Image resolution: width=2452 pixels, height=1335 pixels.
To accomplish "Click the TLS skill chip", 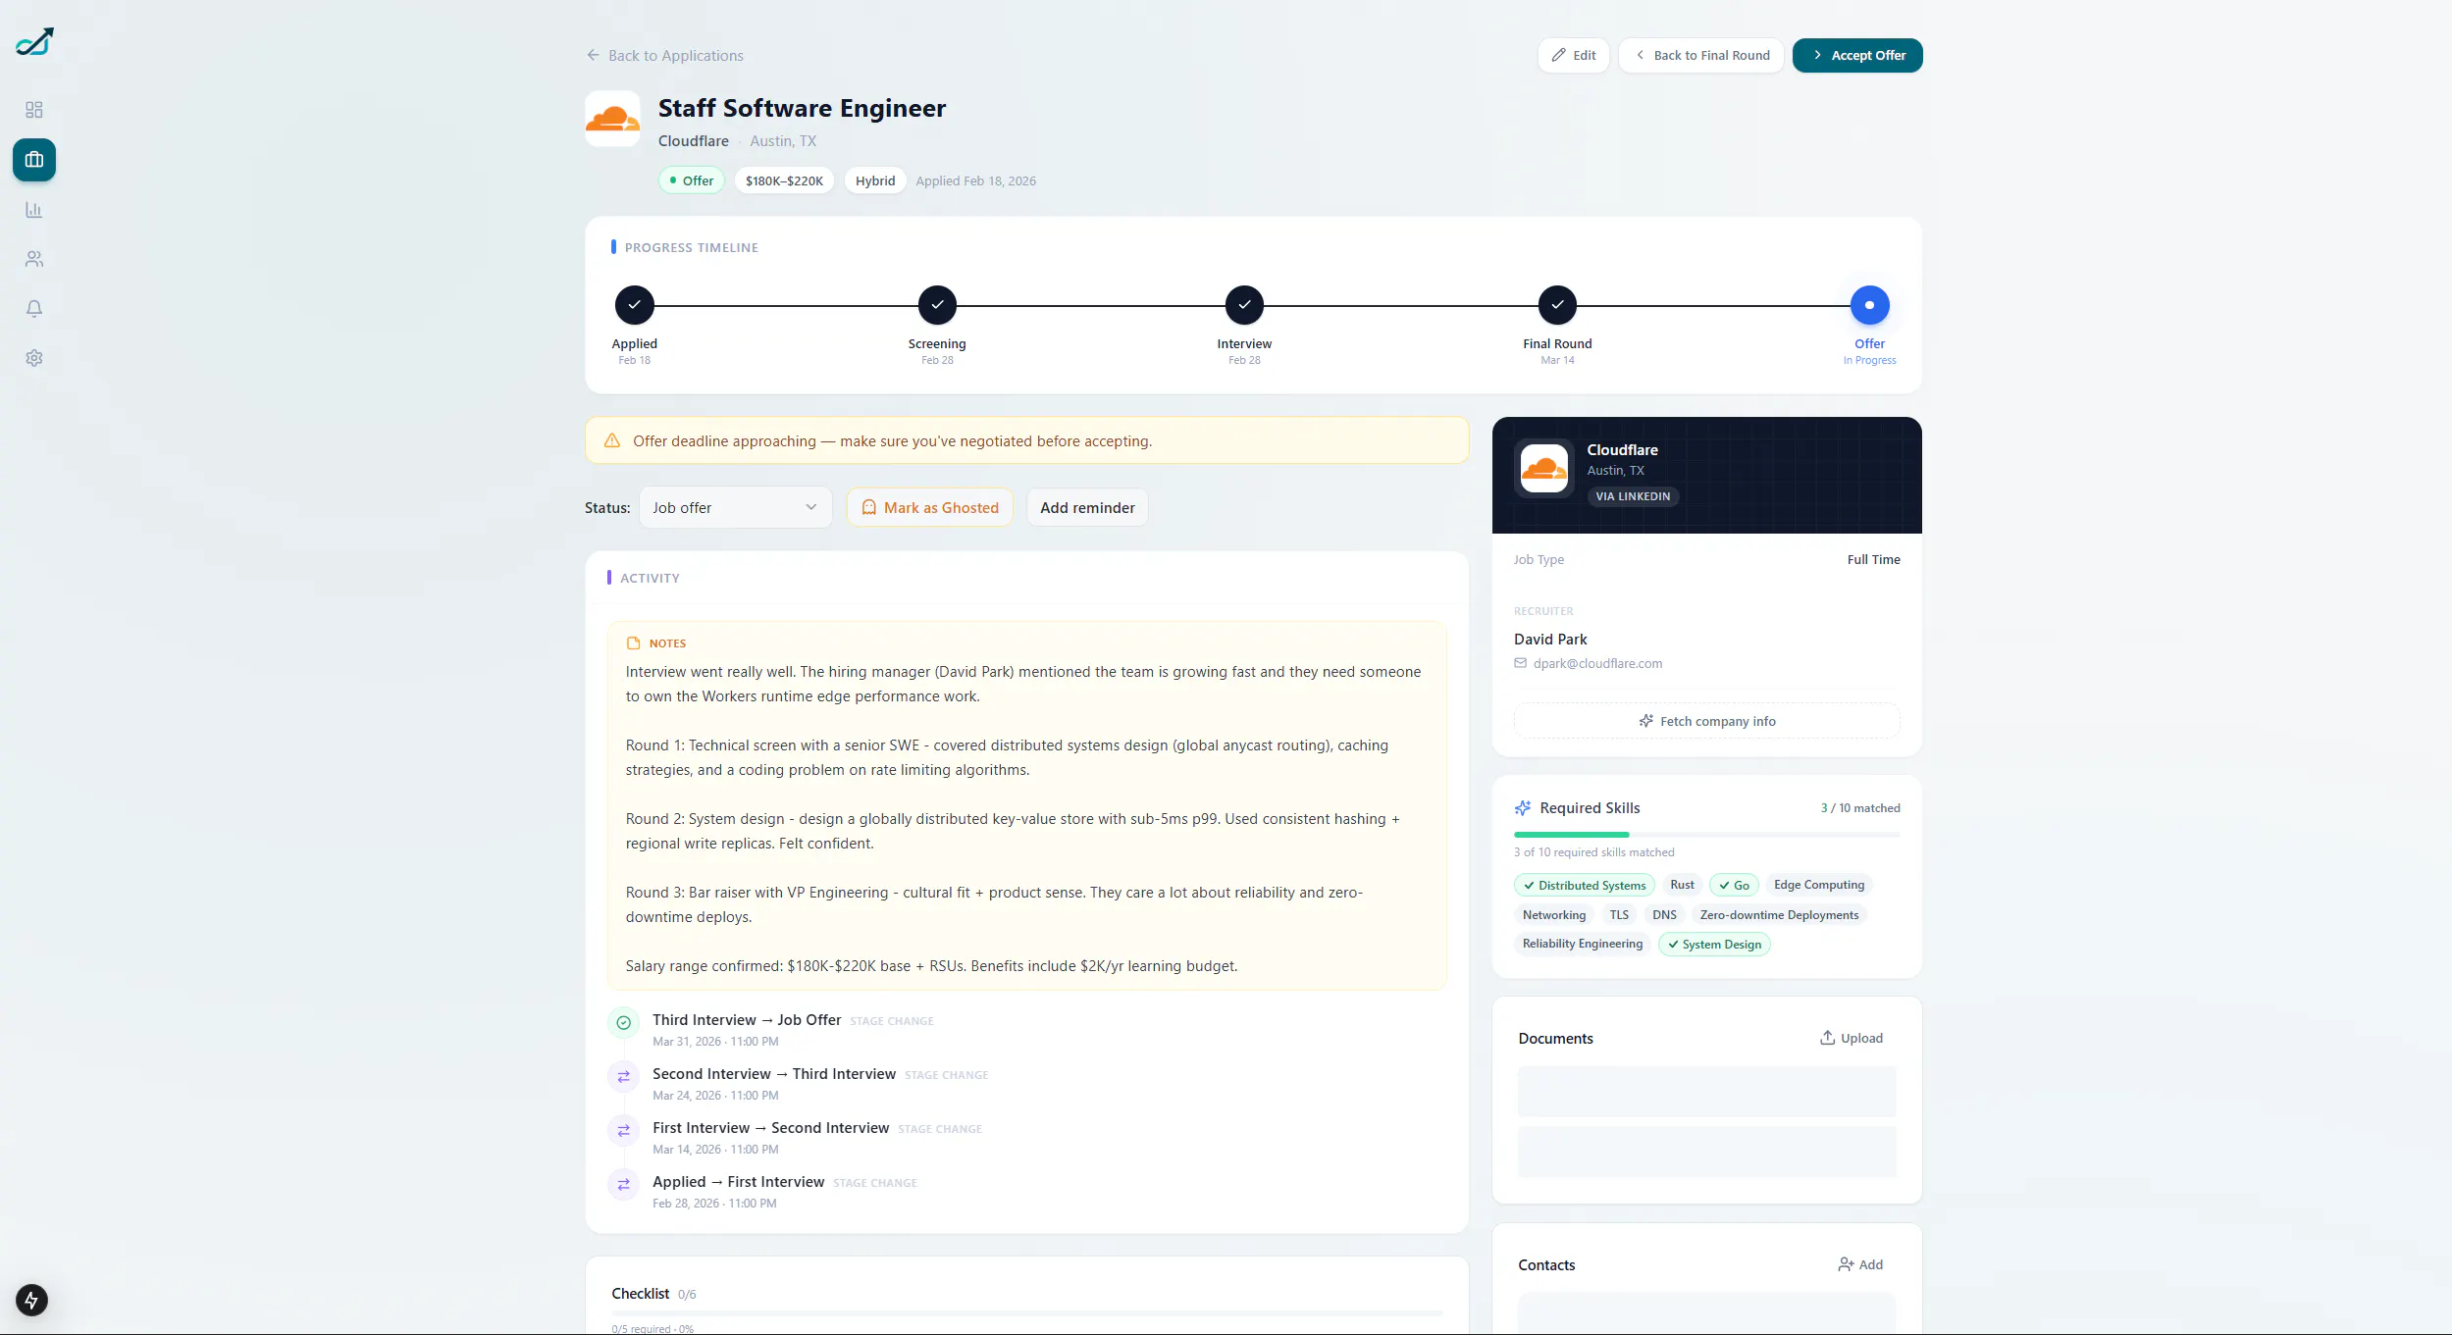I will coord(1619,915).
